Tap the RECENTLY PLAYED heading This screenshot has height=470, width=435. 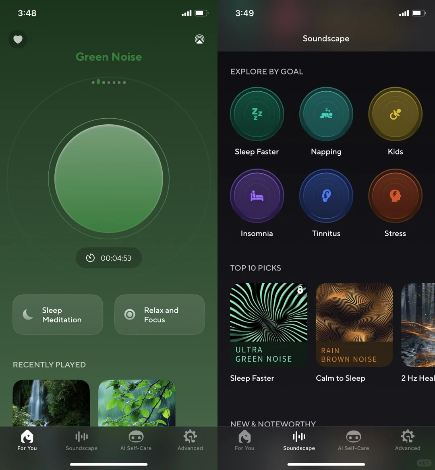click(x=49, y=365)
